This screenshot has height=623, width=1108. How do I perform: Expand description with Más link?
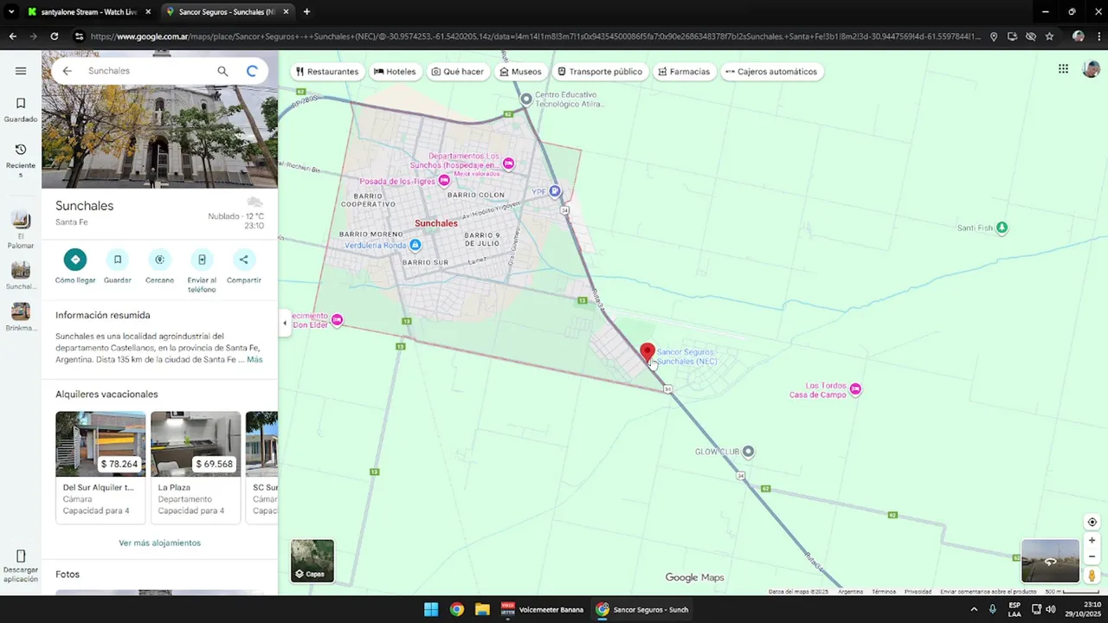click(254, 359)
